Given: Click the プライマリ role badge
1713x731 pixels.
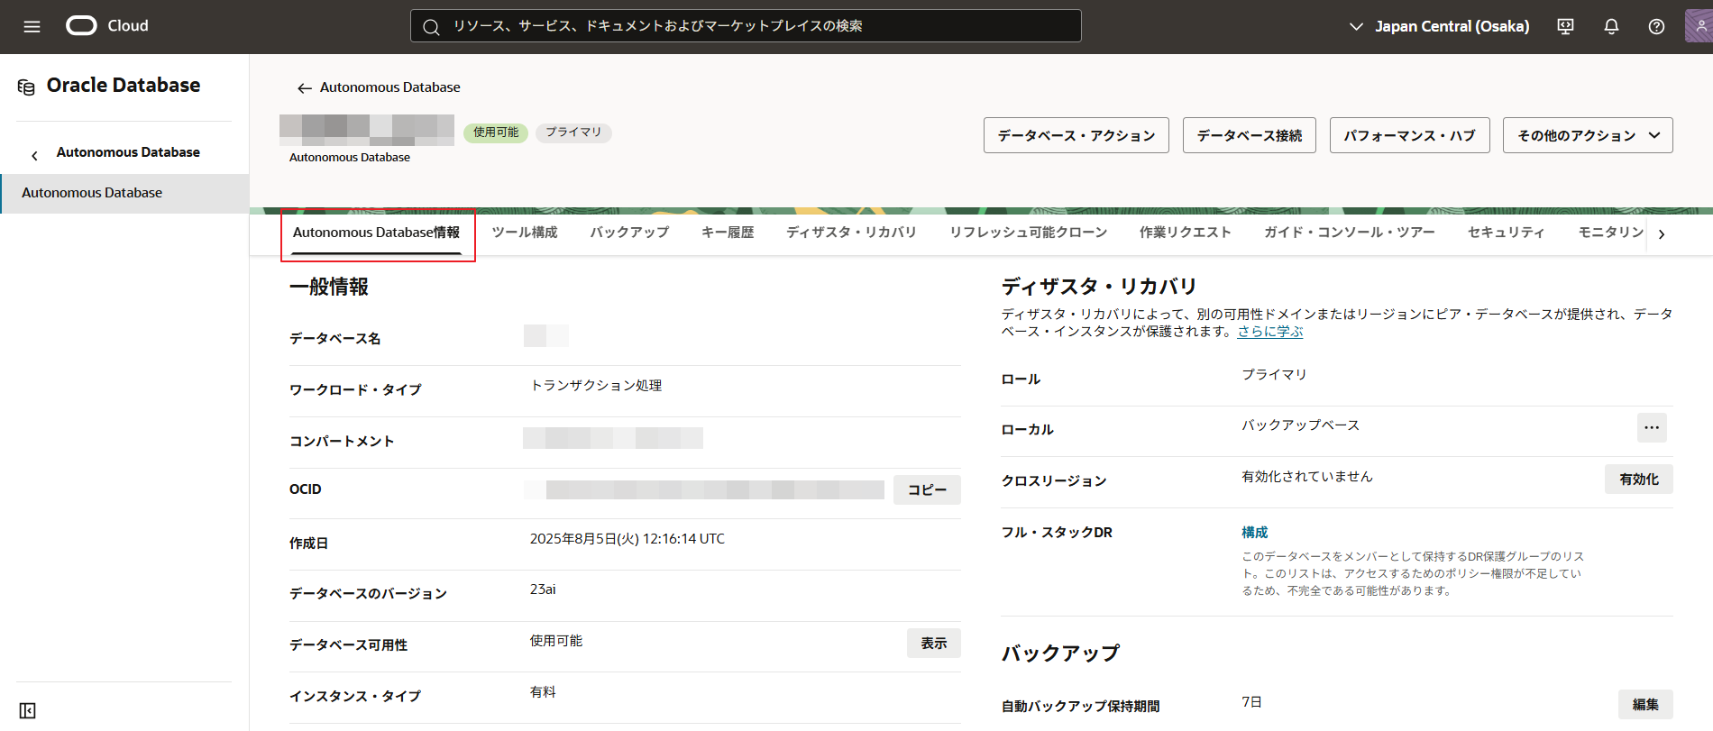Looking at the screenshot, I should tap(573, 132).
